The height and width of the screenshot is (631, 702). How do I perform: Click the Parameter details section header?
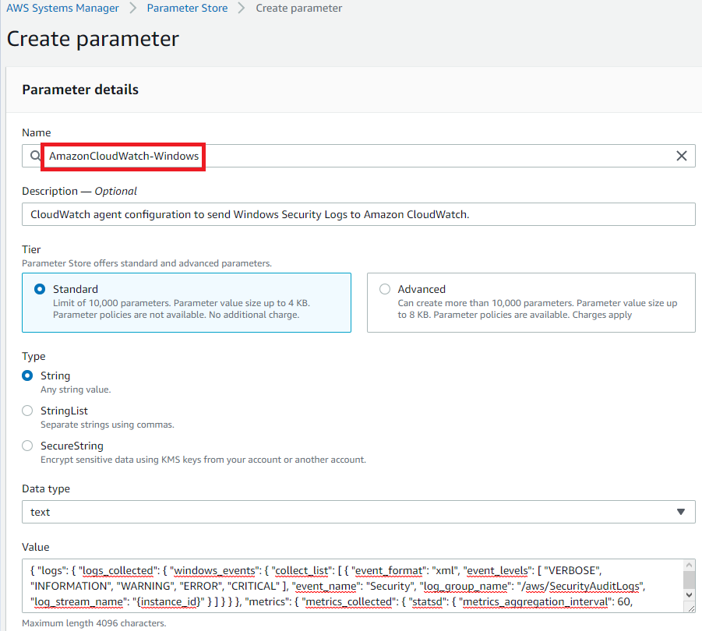pos(80,90)
